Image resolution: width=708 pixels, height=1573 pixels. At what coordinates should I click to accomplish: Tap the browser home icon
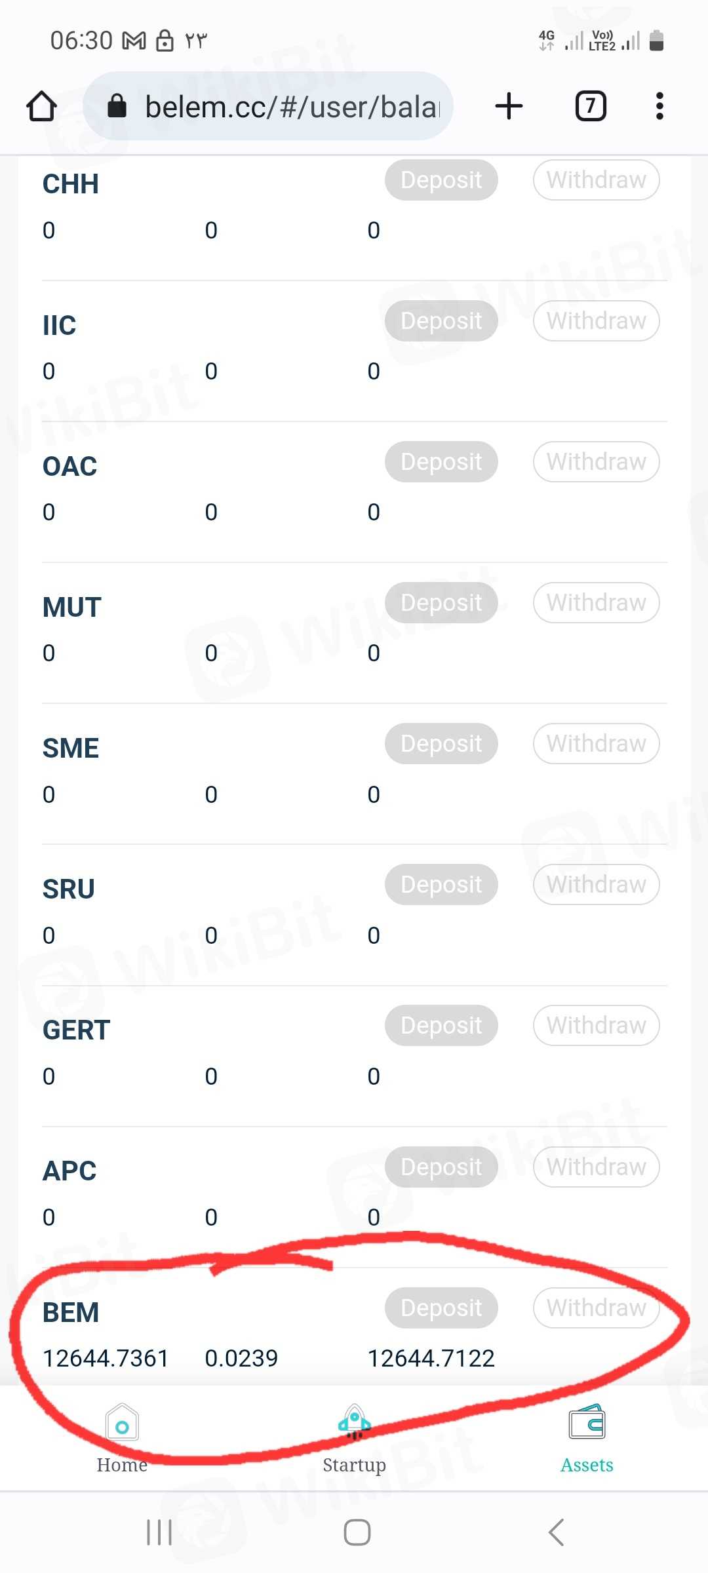coord(41,106)
